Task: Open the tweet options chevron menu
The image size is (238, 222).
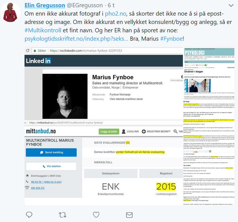Action: 231,6
